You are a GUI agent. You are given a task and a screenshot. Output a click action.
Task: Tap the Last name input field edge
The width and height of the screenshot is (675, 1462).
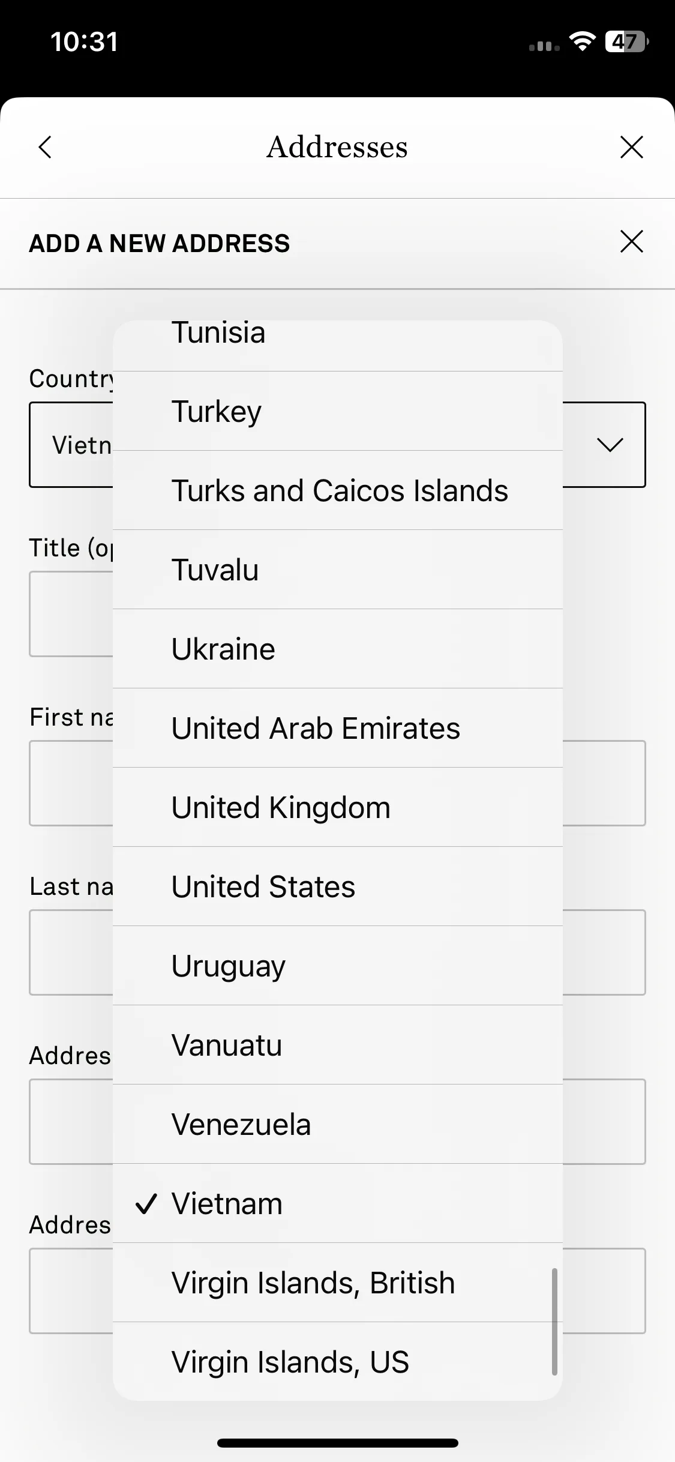(x=604, y=952)
